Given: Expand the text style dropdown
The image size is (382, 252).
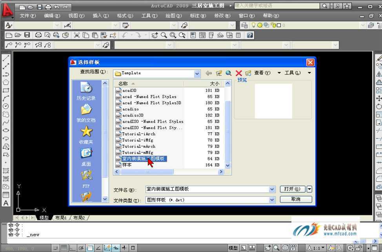Looking at the screenshot, I should [57, 25].
